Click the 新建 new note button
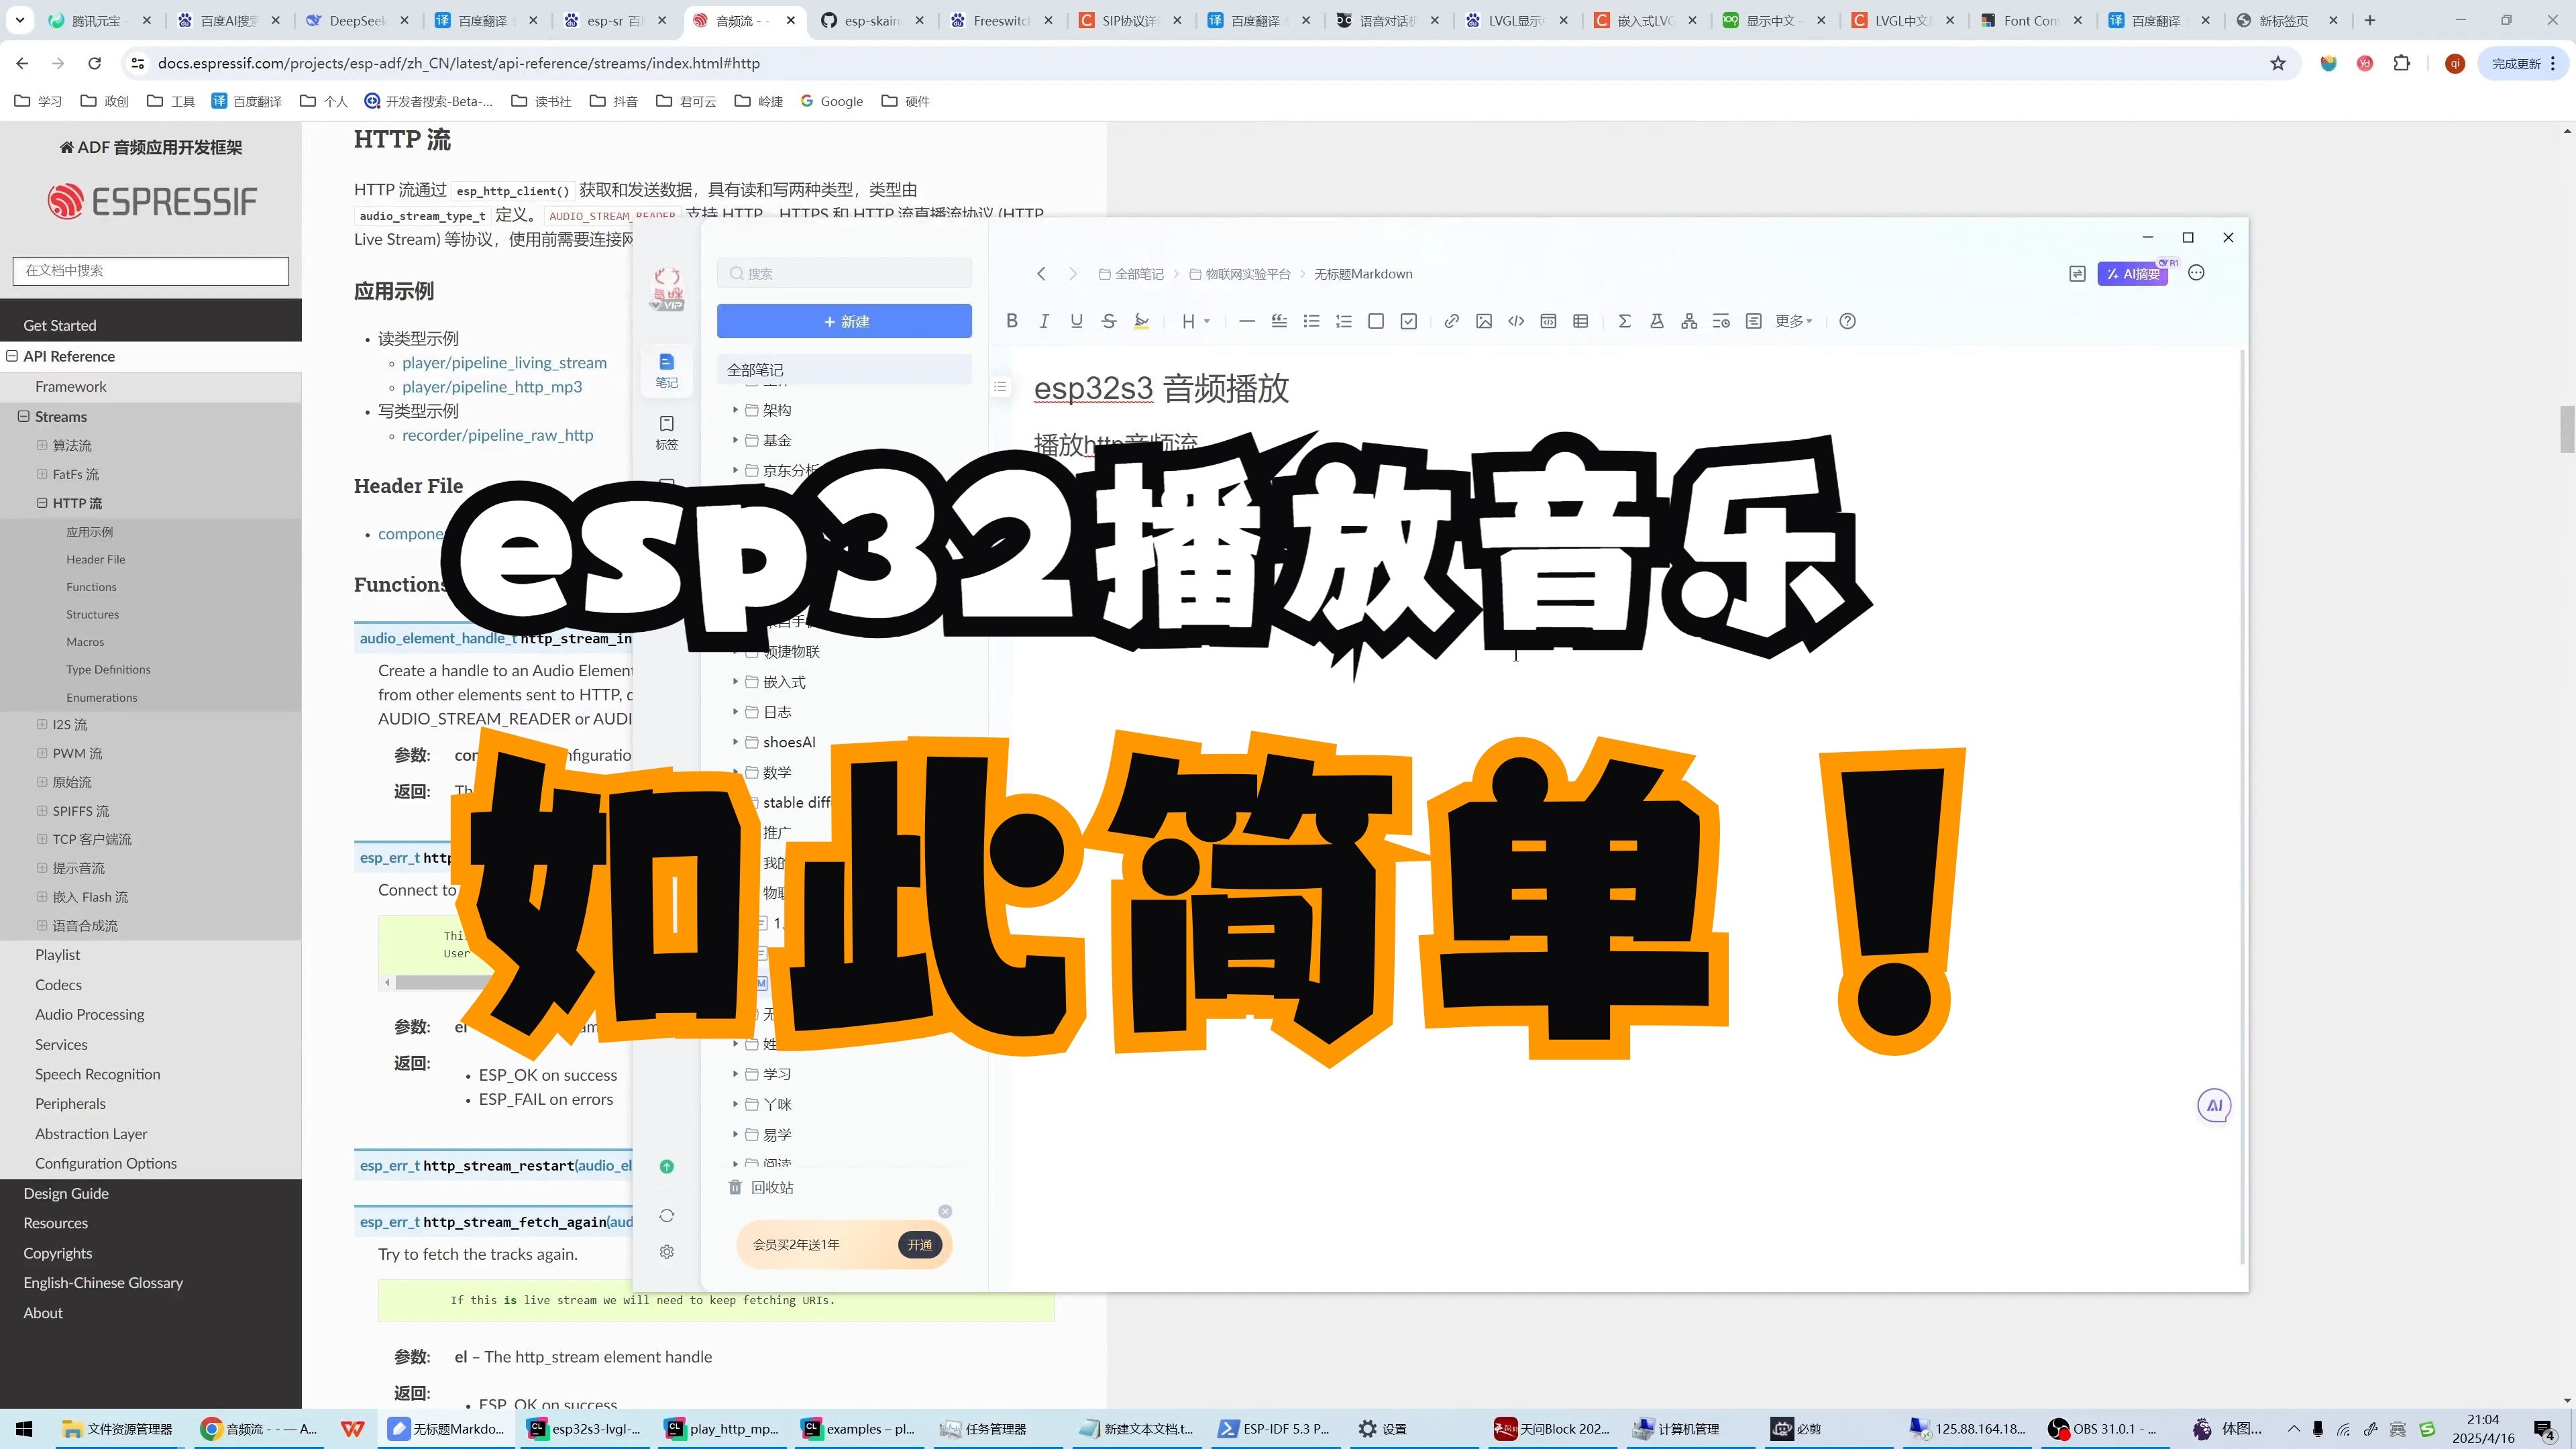The width and height of the screenshot is (2576, 1449). tap(844, 321)
